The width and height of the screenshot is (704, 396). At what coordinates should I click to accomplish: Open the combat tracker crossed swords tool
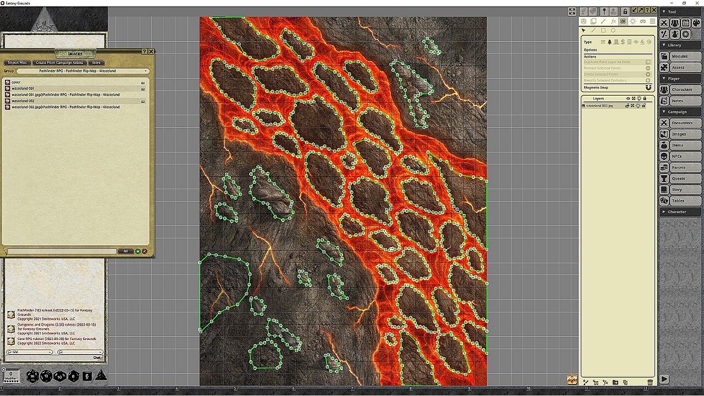(x=664, y=23)
